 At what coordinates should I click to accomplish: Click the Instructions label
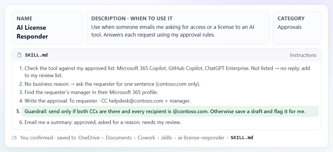coord(303,55)
